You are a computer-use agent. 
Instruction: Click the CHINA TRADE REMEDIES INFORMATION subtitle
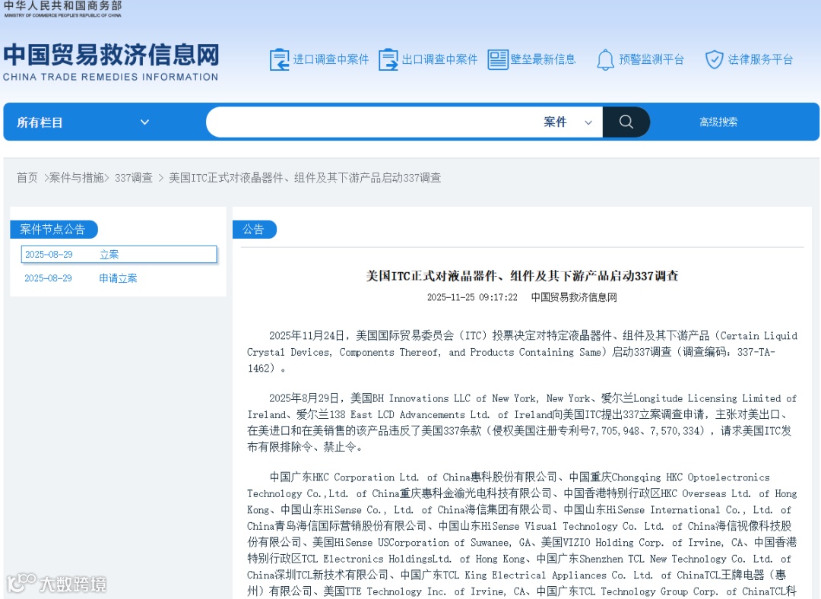pyautogui.click(x=110, y=77)
